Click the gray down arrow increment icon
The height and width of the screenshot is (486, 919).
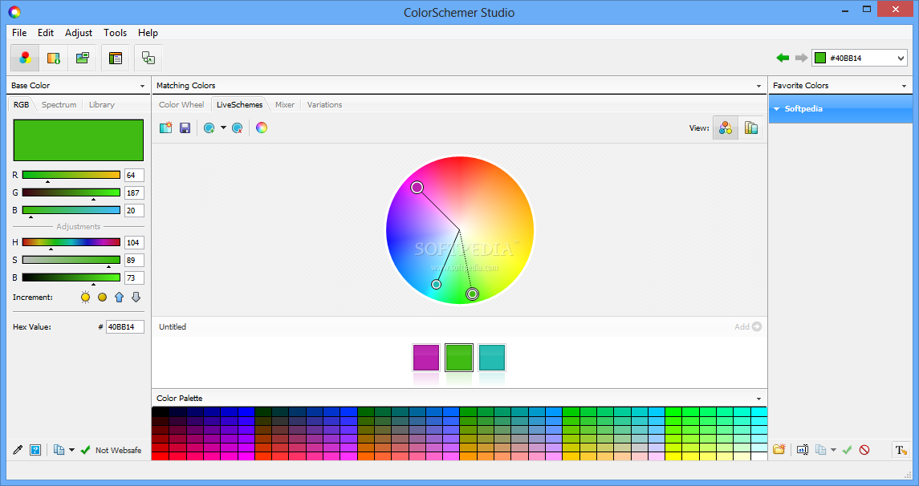136,297
